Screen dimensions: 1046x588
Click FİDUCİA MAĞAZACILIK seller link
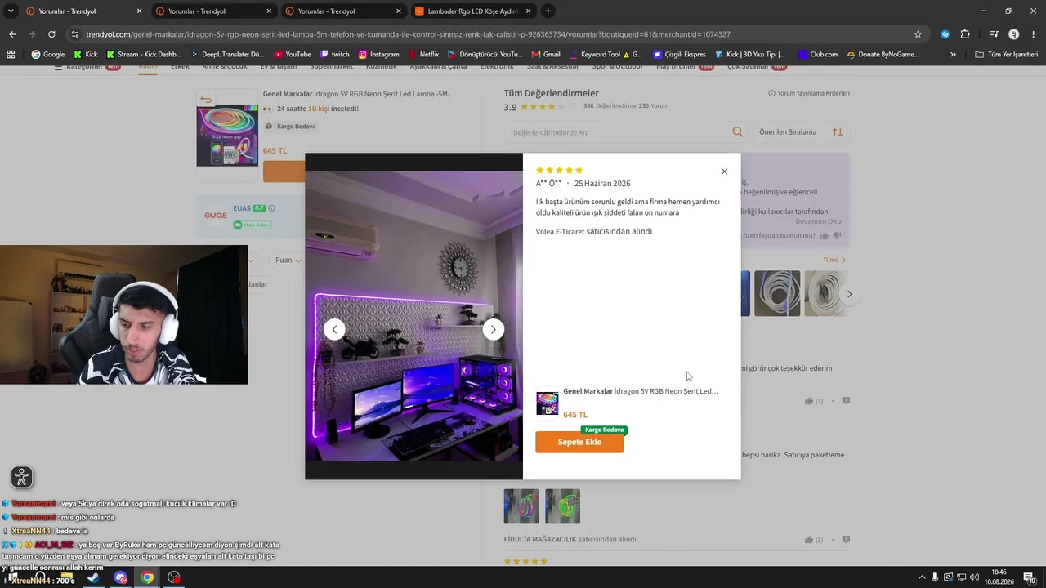tap(540, 539)
